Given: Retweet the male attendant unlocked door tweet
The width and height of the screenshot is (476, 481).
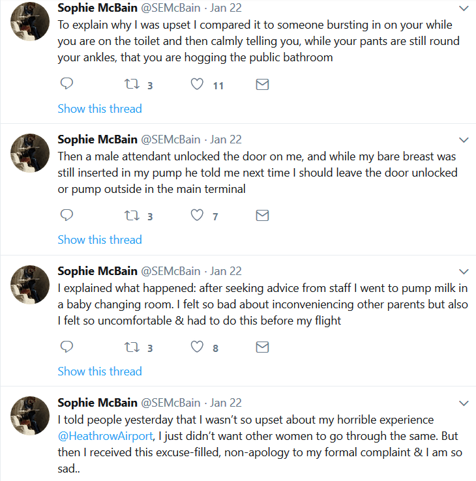Looking at the screenshot, I should pos(132,216).
